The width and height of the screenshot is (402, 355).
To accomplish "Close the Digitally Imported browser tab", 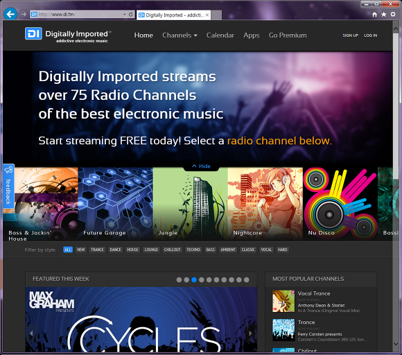I will coord(207,15).
